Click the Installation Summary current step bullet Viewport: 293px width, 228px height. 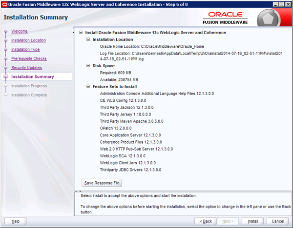(x=6, y=76)
